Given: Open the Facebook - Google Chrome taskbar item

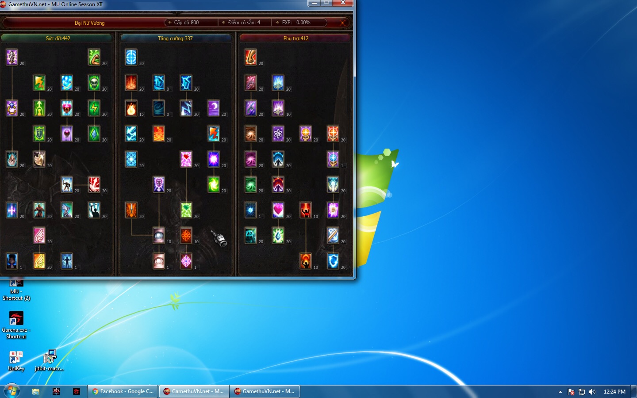Looking at the screenshot, I should pos(123,391).
